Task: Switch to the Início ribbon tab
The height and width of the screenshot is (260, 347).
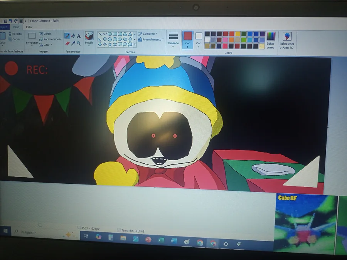Action: point(16,27)
